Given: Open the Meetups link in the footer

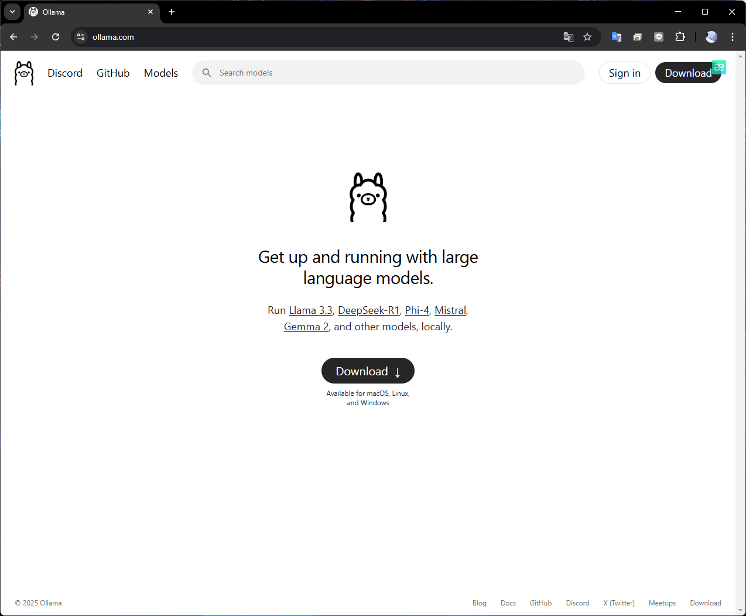Looking at the screenshot, I should click(662, 603).
